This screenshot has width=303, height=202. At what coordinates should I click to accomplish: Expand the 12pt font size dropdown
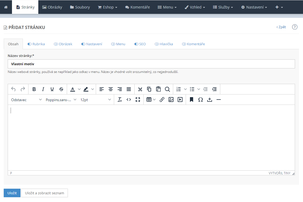(96, 100)
